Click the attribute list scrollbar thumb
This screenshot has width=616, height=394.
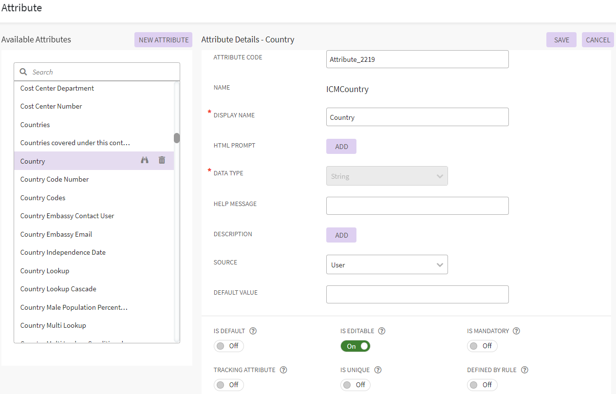click(x=177, y=138)
